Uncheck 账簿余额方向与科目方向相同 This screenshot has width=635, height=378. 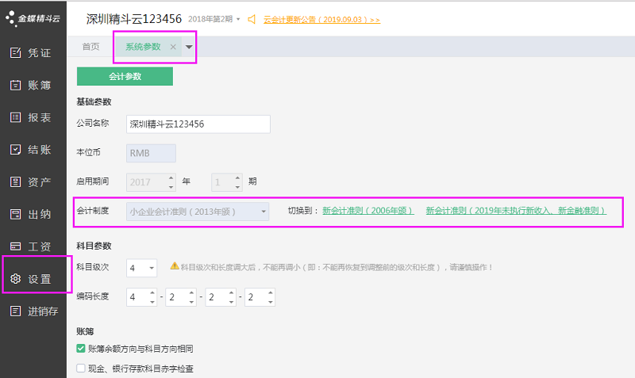tap(81, 349)
